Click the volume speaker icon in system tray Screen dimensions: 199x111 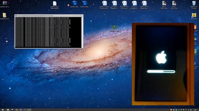pyautogui.click(x=191, y=110)
